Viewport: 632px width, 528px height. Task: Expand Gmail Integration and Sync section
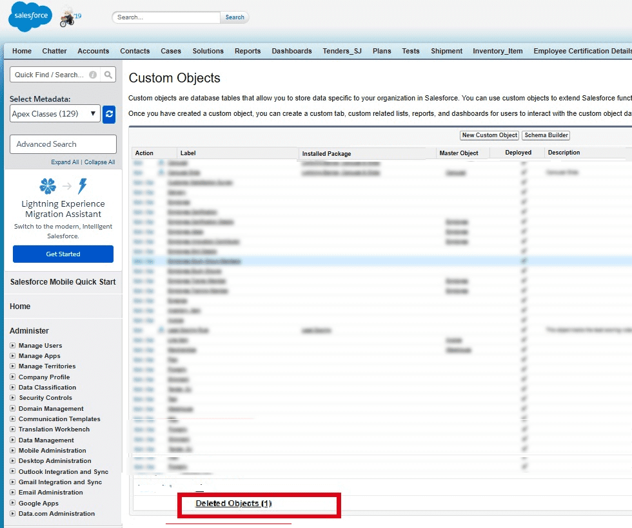[12, 482]
